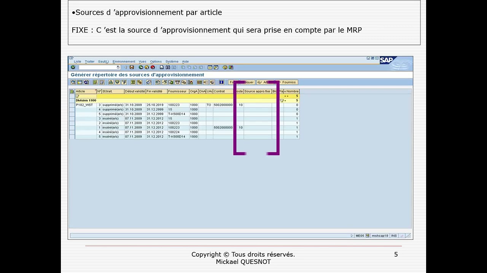Click the Nombre column header

[x=291, y=91]
